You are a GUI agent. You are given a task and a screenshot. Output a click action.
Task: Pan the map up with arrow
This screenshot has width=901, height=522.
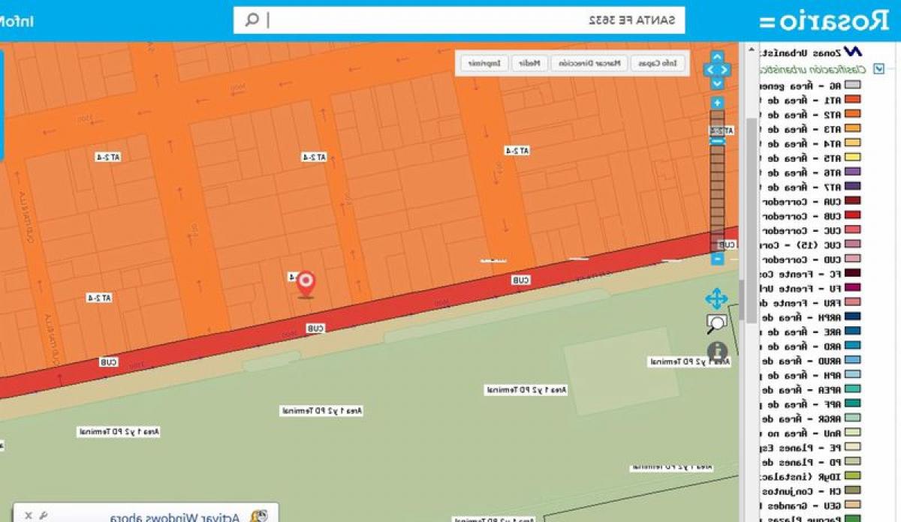pos(717,57)
